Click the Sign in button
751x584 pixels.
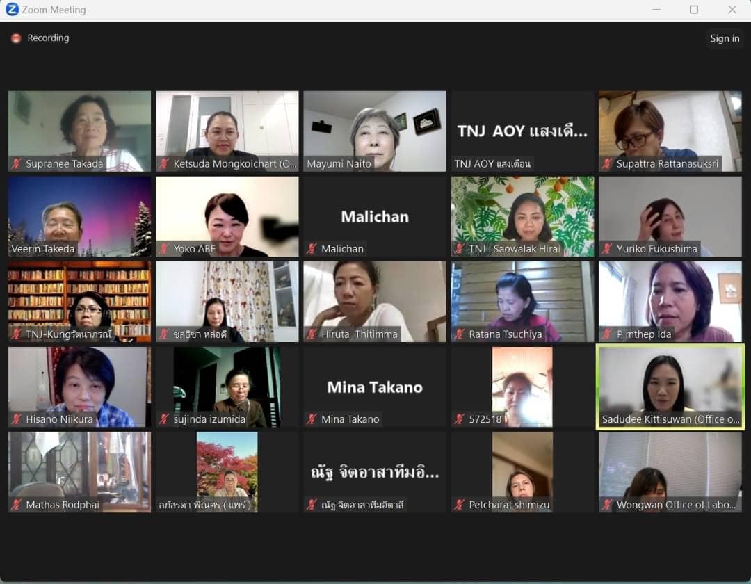click(725, 38)
